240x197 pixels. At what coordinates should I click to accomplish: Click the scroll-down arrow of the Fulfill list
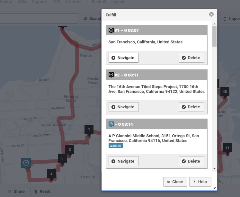coord(214,169)
